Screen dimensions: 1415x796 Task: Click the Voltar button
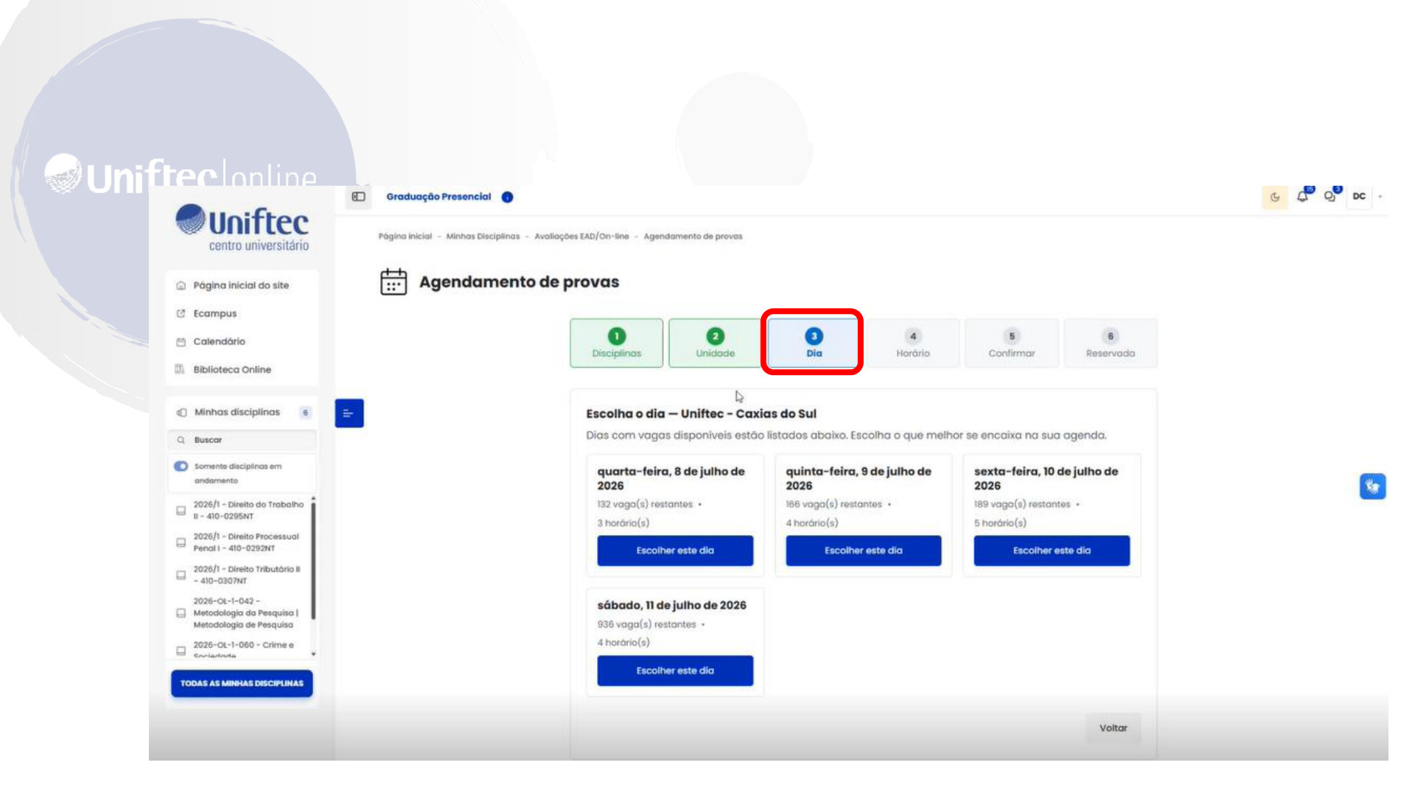(x=1113, y=728)
